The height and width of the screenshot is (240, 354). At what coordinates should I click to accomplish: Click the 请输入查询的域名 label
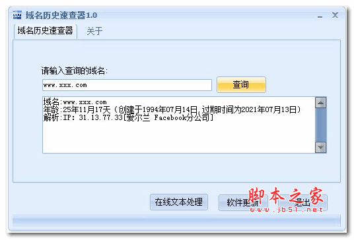75,71
